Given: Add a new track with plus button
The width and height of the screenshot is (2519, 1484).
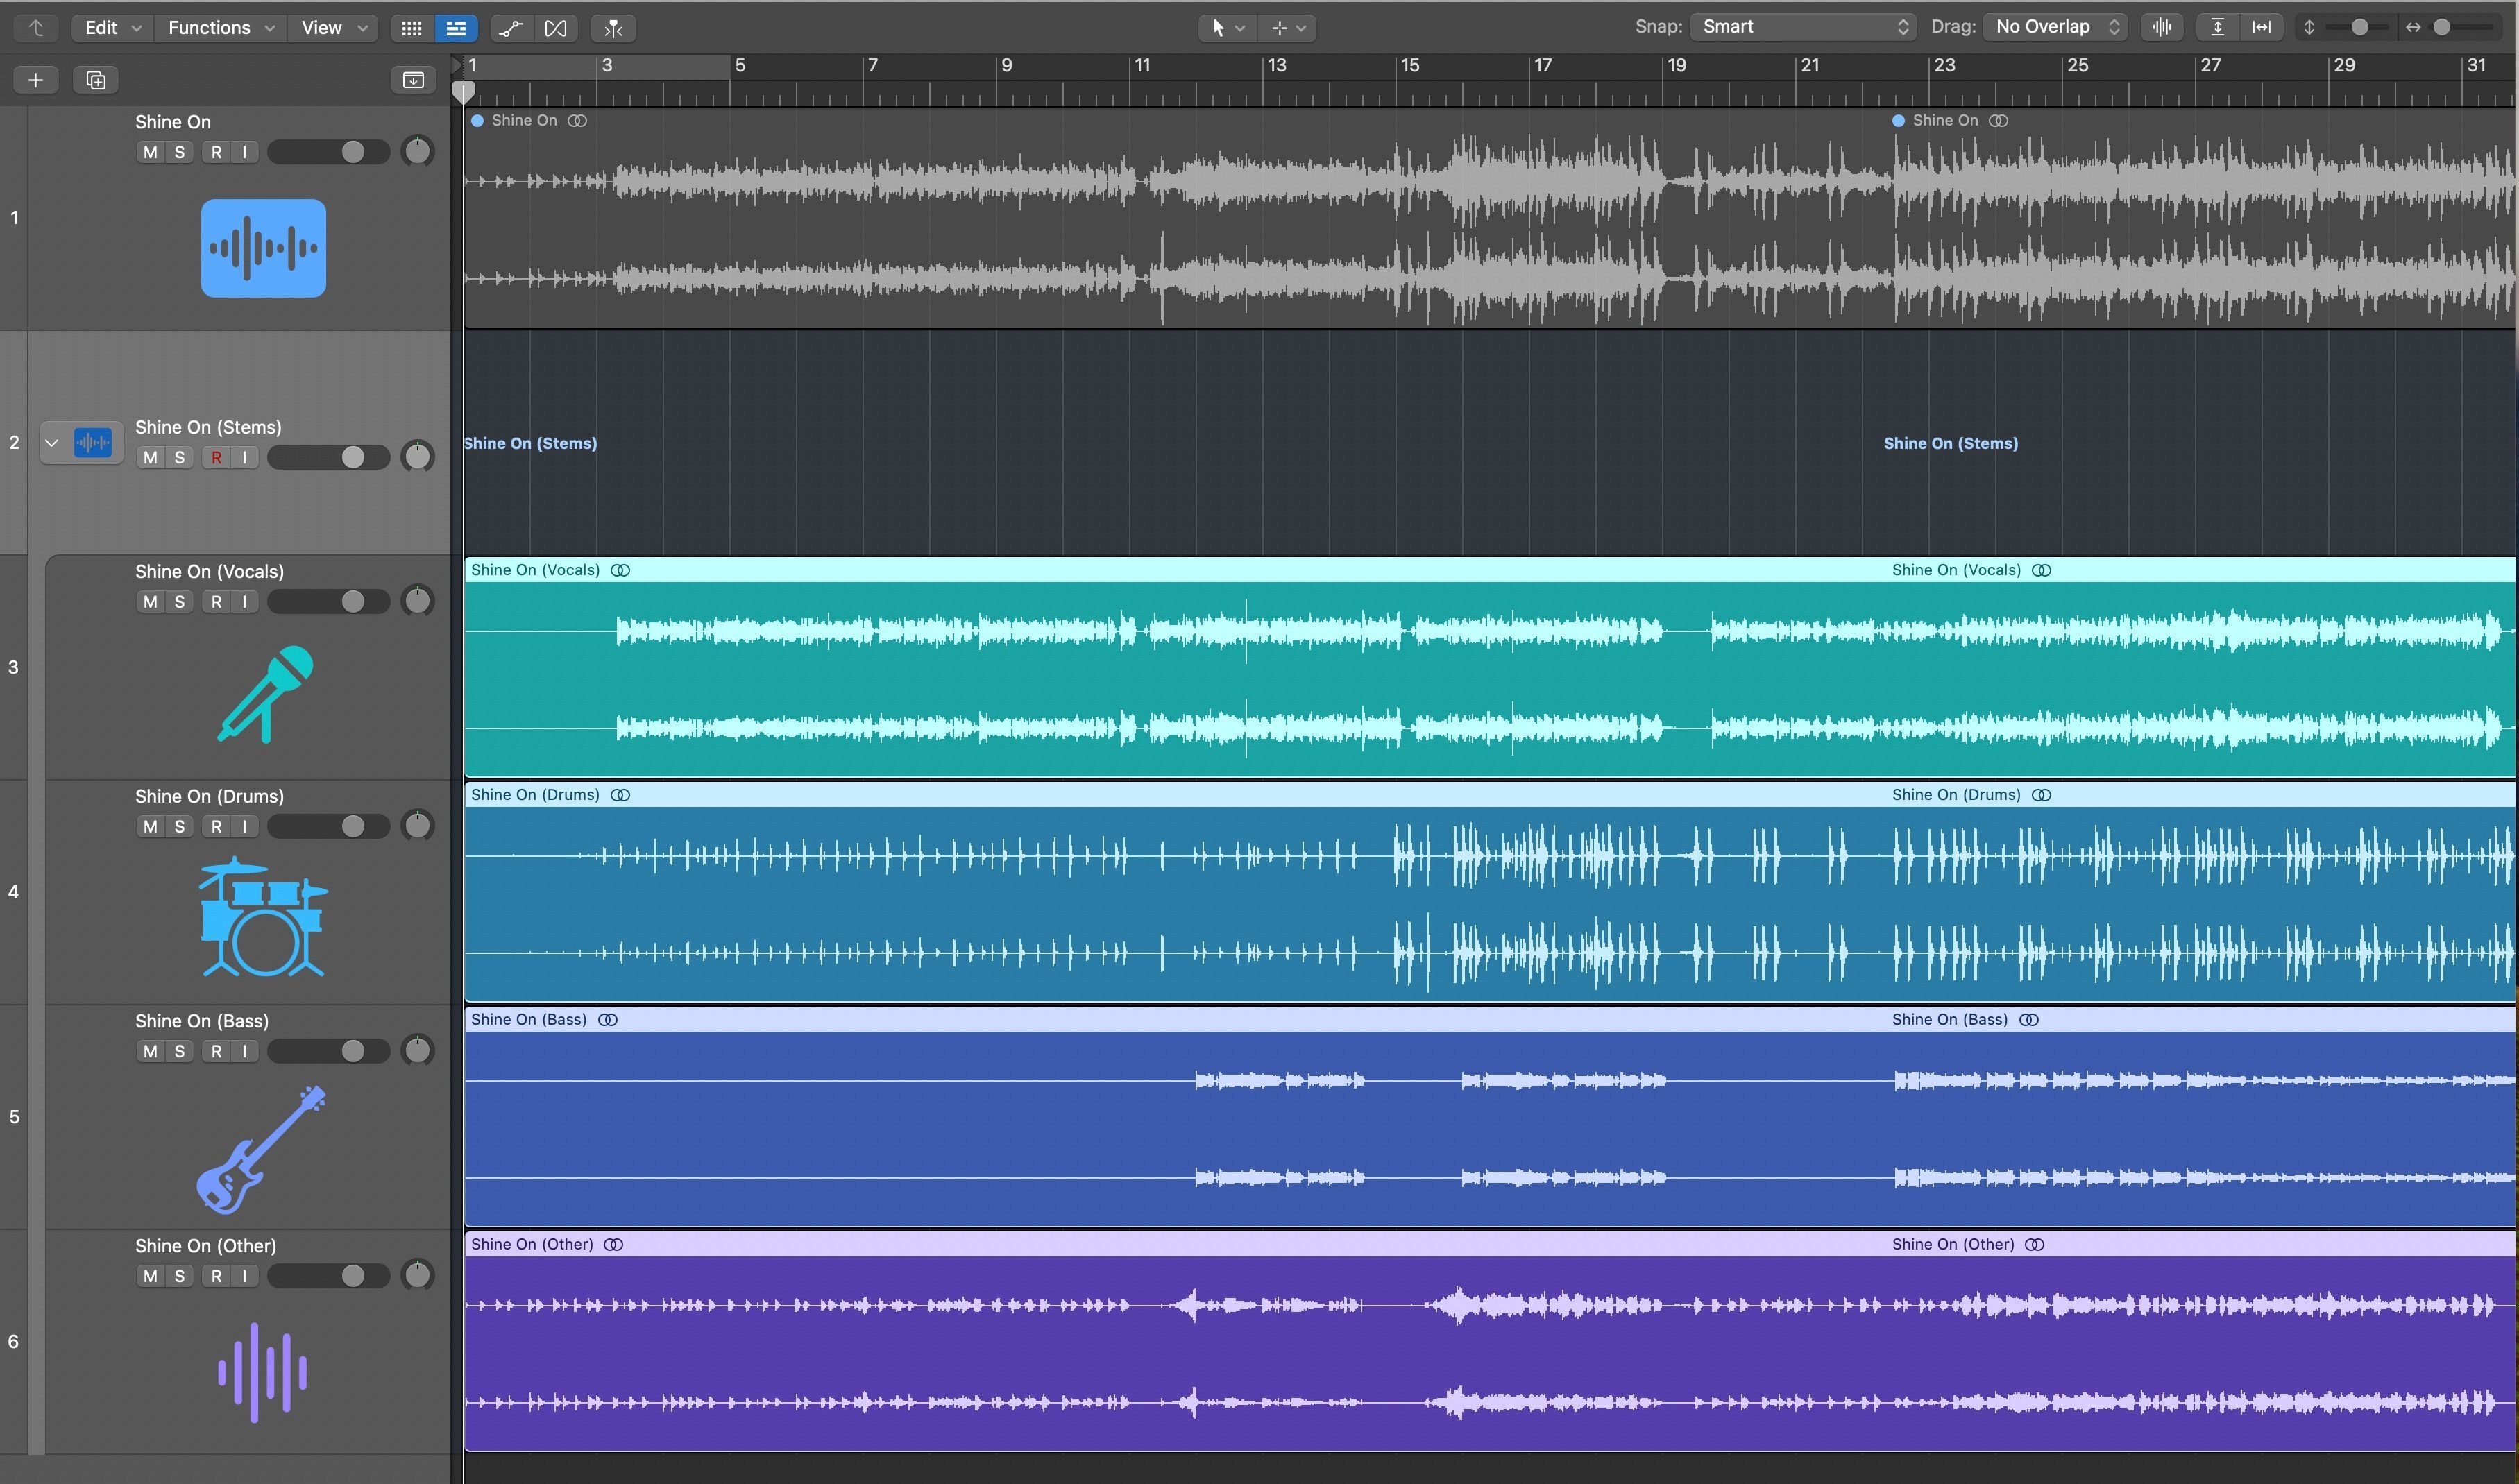Looking at the screenshot, I should point(36,80).
